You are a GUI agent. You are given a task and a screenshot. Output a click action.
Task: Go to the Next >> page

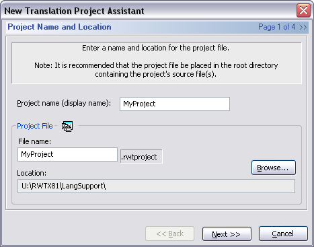(x=227, y=234)
